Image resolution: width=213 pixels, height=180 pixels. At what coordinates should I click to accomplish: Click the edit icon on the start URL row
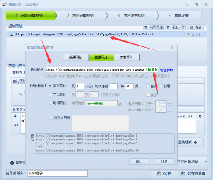click(x=188, y=34)
